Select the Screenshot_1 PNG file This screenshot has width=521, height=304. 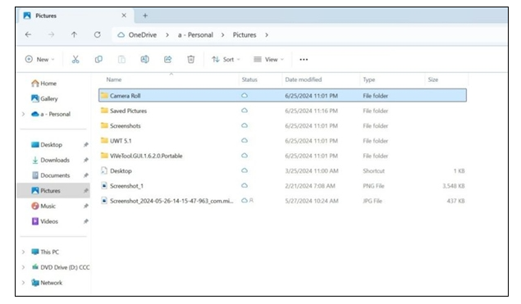coord(282,186)
